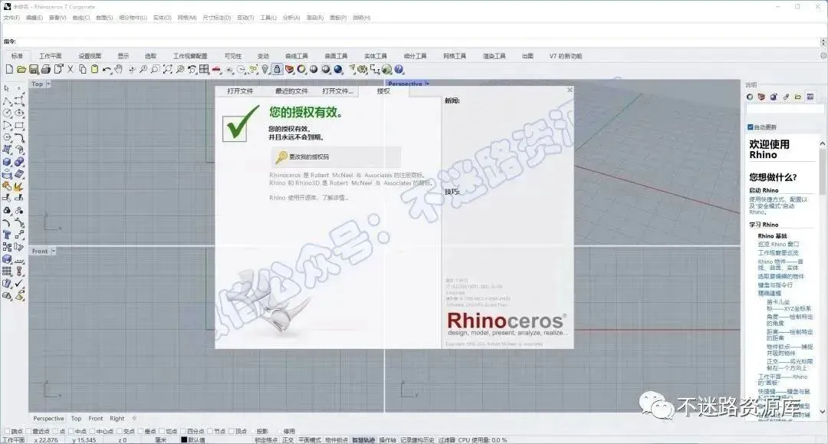Click the Layers icon in toolbar
Screen dimensions: 828x444
pyautogui.click(x=289, y=69)
